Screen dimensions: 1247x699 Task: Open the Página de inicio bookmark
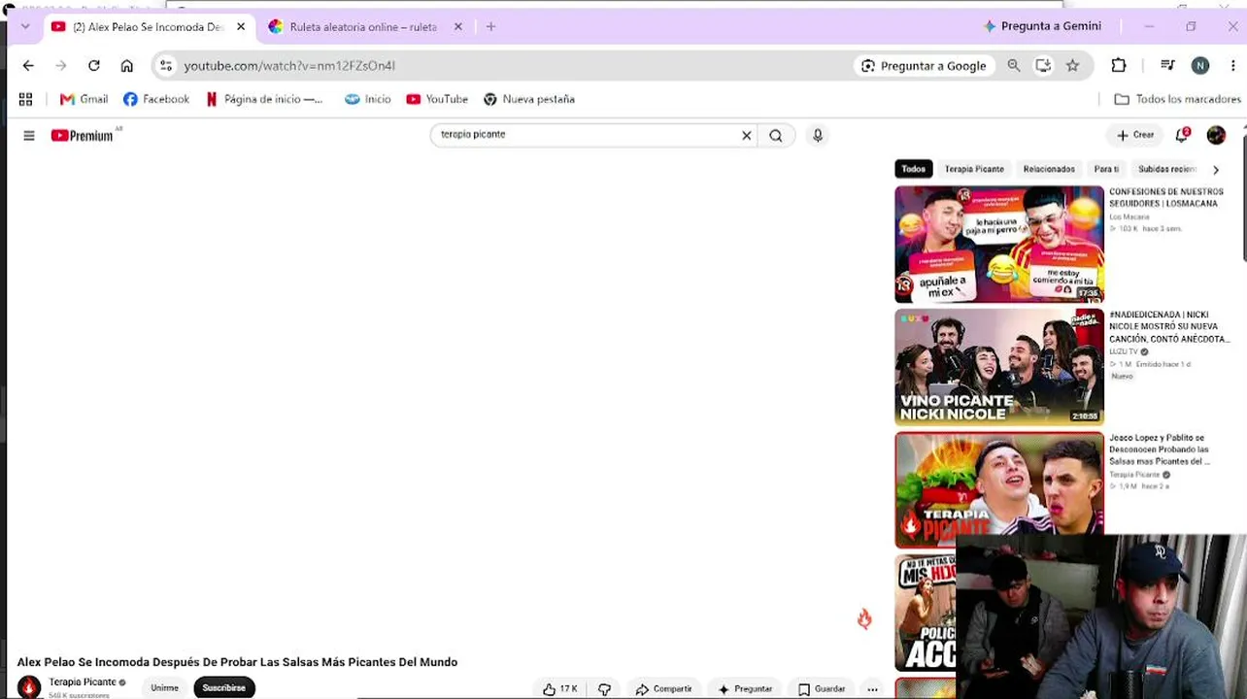click(264, 99)
